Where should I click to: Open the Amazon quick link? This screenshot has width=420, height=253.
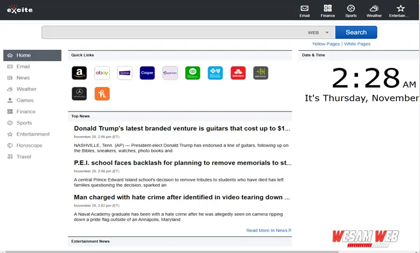[79, 73]
